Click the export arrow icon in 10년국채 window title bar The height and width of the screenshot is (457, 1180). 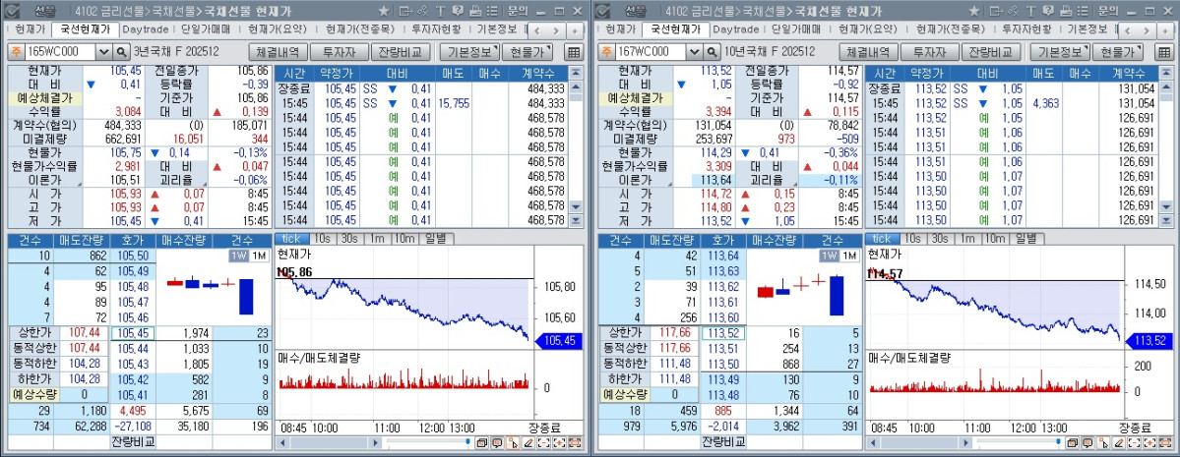pyautogui.click(x=996, y=11)
